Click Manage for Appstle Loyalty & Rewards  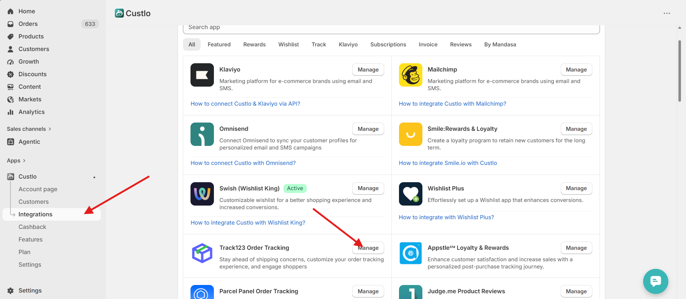pos(576,248)
